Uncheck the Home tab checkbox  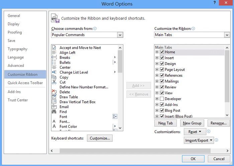162,52
